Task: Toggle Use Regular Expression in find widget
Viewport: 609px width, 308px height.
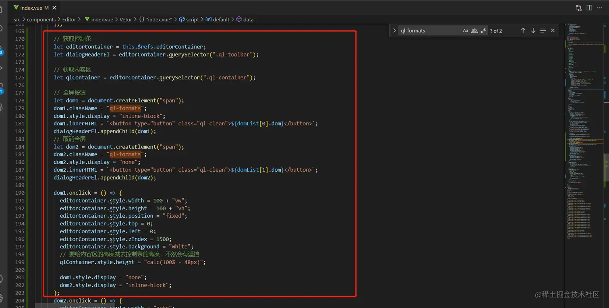Action: pos(483,31)
